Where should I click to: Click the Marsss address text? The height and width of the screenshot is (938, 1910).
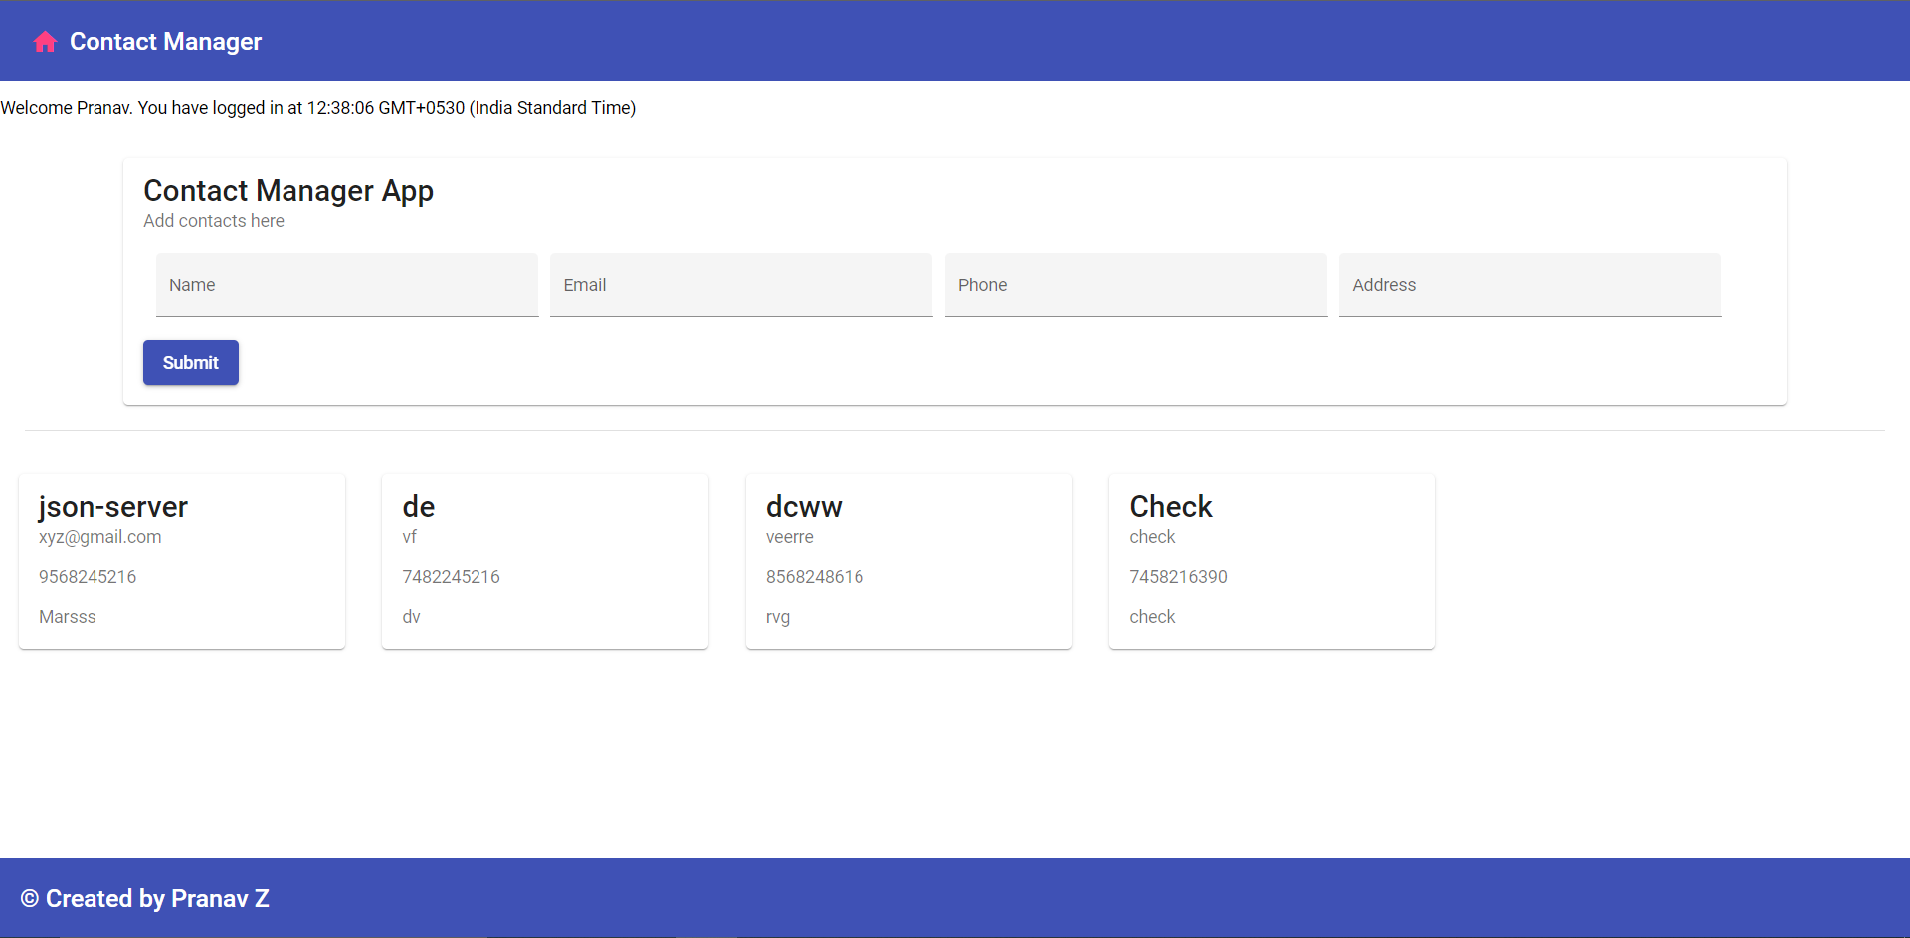coord(68,617)
